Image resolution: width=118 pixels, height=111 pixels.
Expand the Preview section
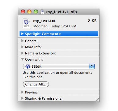22,92
